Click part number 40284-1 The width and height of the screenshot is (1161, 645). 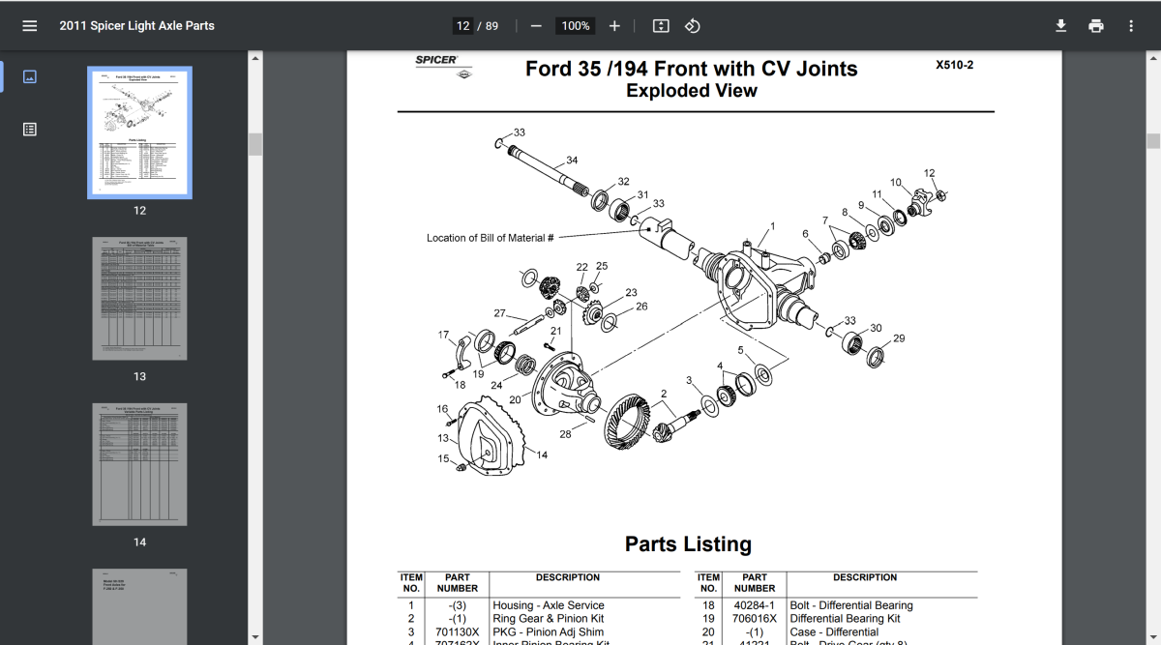[x=754, y=605]
